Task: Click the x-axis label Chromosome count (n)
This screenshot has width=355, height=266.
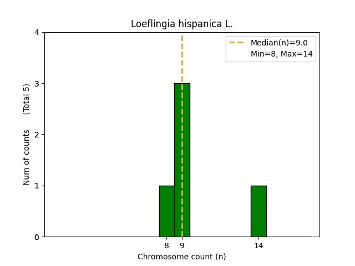Action: pyautogui.click(x=181, y=257)
